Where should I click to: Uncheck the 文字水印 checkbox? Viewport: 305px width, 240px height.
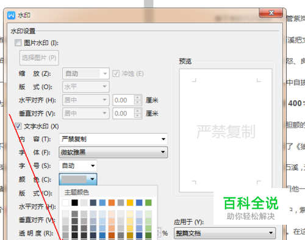(18, 126)
